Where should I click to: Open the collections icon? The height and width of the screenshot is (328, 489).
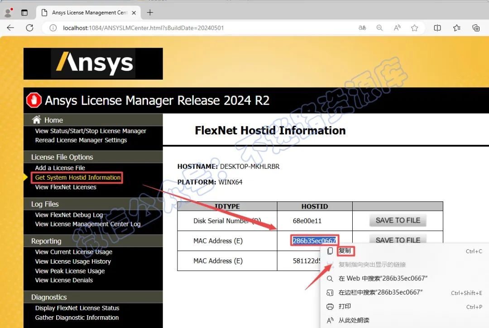(476, 28)
